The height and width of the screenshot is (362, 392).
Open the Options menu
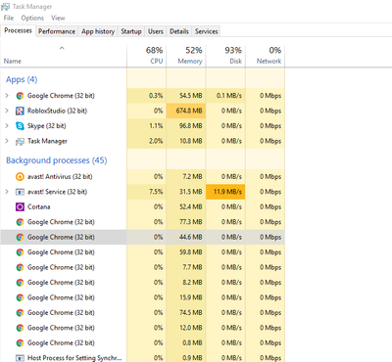click(32, 18)
